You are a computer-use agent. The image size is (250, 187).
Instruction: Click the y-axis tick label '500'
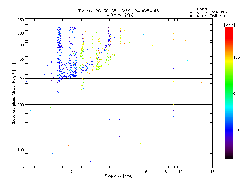(x=21, y=45)
